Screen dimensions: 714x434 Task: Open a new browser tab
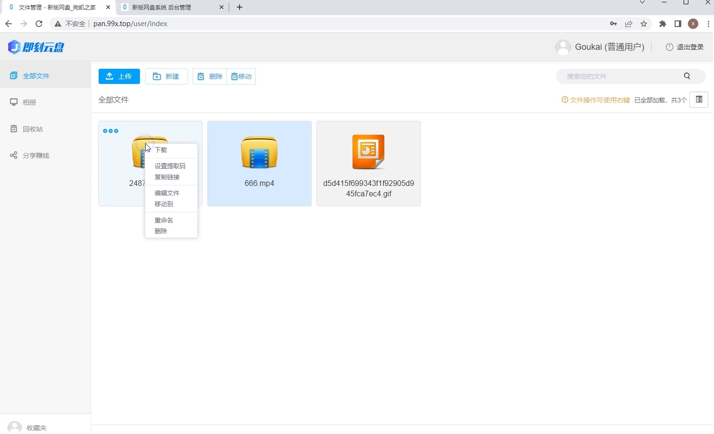point(240,7)
